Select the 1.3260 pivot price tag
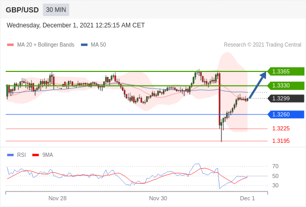This screenshot has width=306, height=207. (286, 114)
